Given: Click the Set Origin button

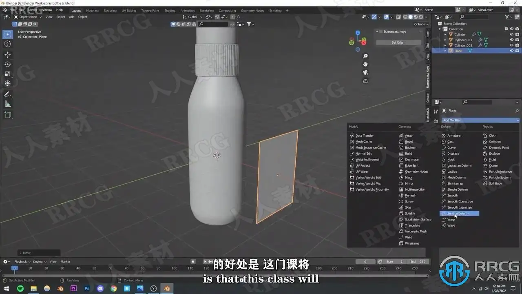Looking at the screenshot, I should tap(398, 42).
